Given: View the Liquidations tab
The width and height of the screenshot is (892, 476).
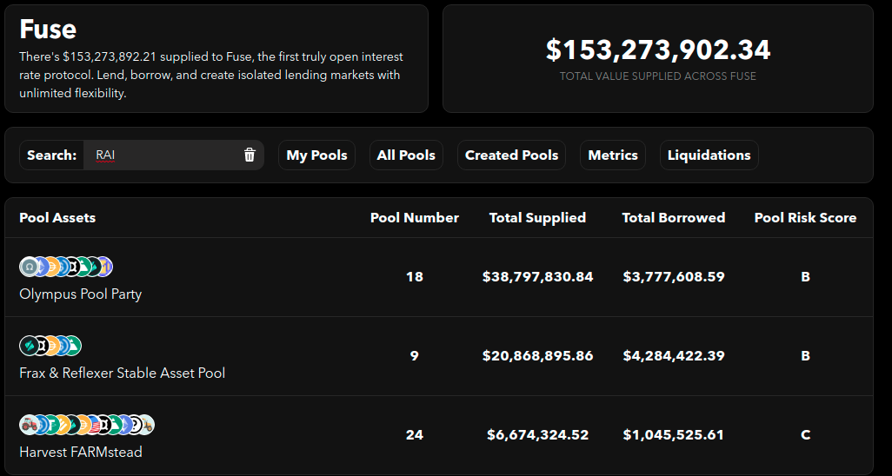Looking at the screenshot, I should [x=709, y=155].
